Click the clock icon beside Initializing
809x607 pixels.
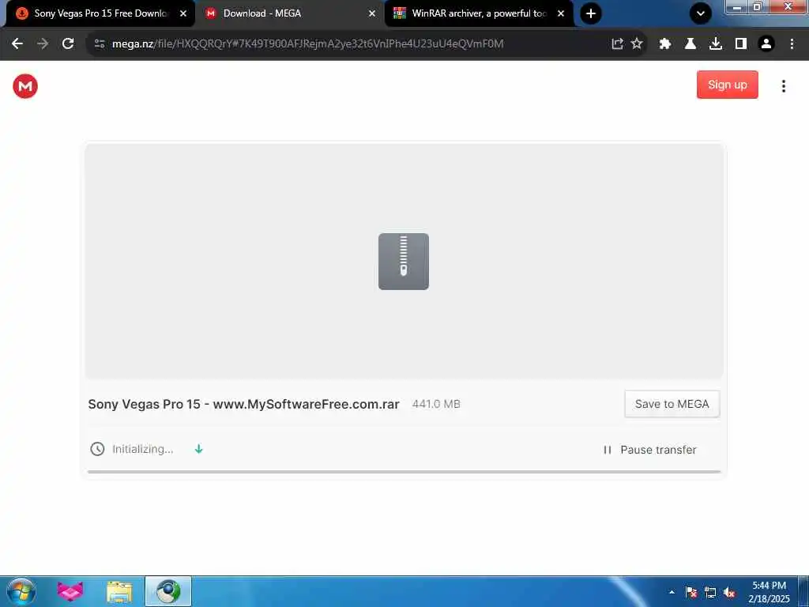97,449
